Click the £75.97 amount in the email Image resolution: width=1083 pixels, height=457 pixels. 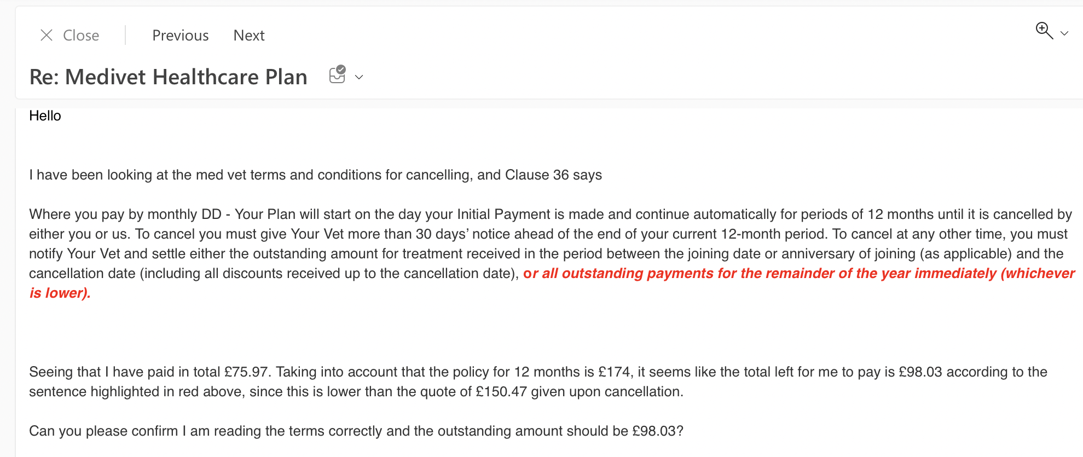point(246,372)
